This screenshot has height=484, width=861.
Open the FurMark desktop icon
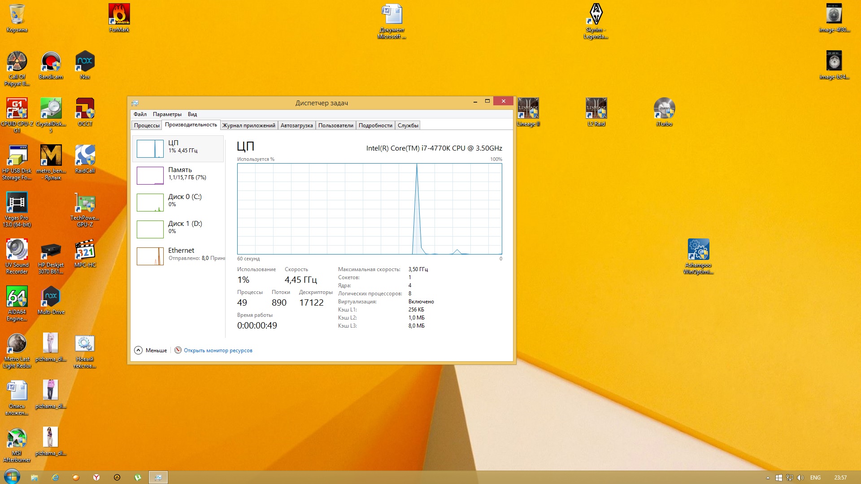pyautogui.click(x=119, y=15)
